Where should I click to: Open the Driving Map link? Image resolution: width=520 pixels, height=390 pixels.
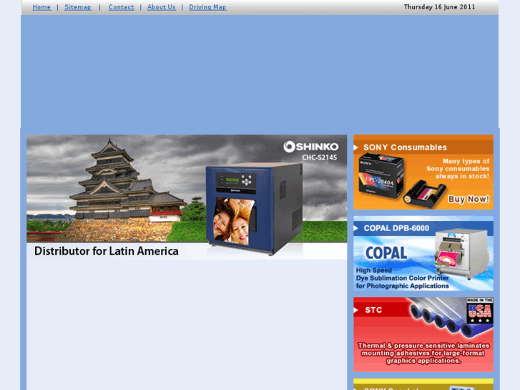coord(207,7)
